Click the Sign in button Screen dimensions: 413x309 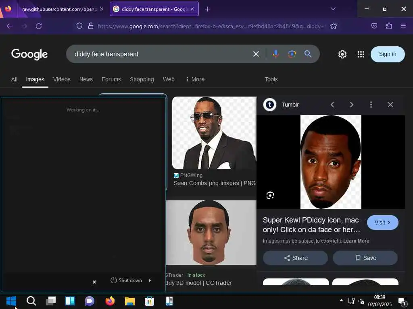click(x=388, y=54)
